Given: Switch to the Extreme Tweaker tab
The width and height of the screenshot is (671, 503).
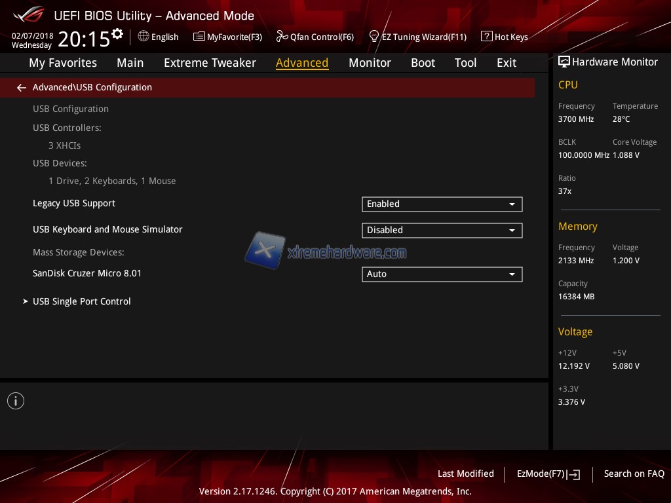Looking at the screenshot, I should (210, 63).
